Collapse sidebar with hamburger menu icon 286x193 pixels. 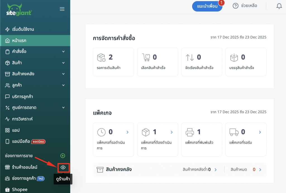[62, 9]
